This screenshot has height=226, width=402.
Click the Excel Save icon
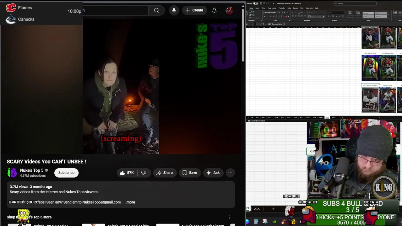click(x=261, y=3)
